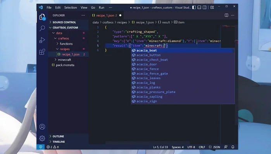The height and width of the screenshot is (154, 271).
Task: Change encoding via UTF-8
Action: click(191, 147)
